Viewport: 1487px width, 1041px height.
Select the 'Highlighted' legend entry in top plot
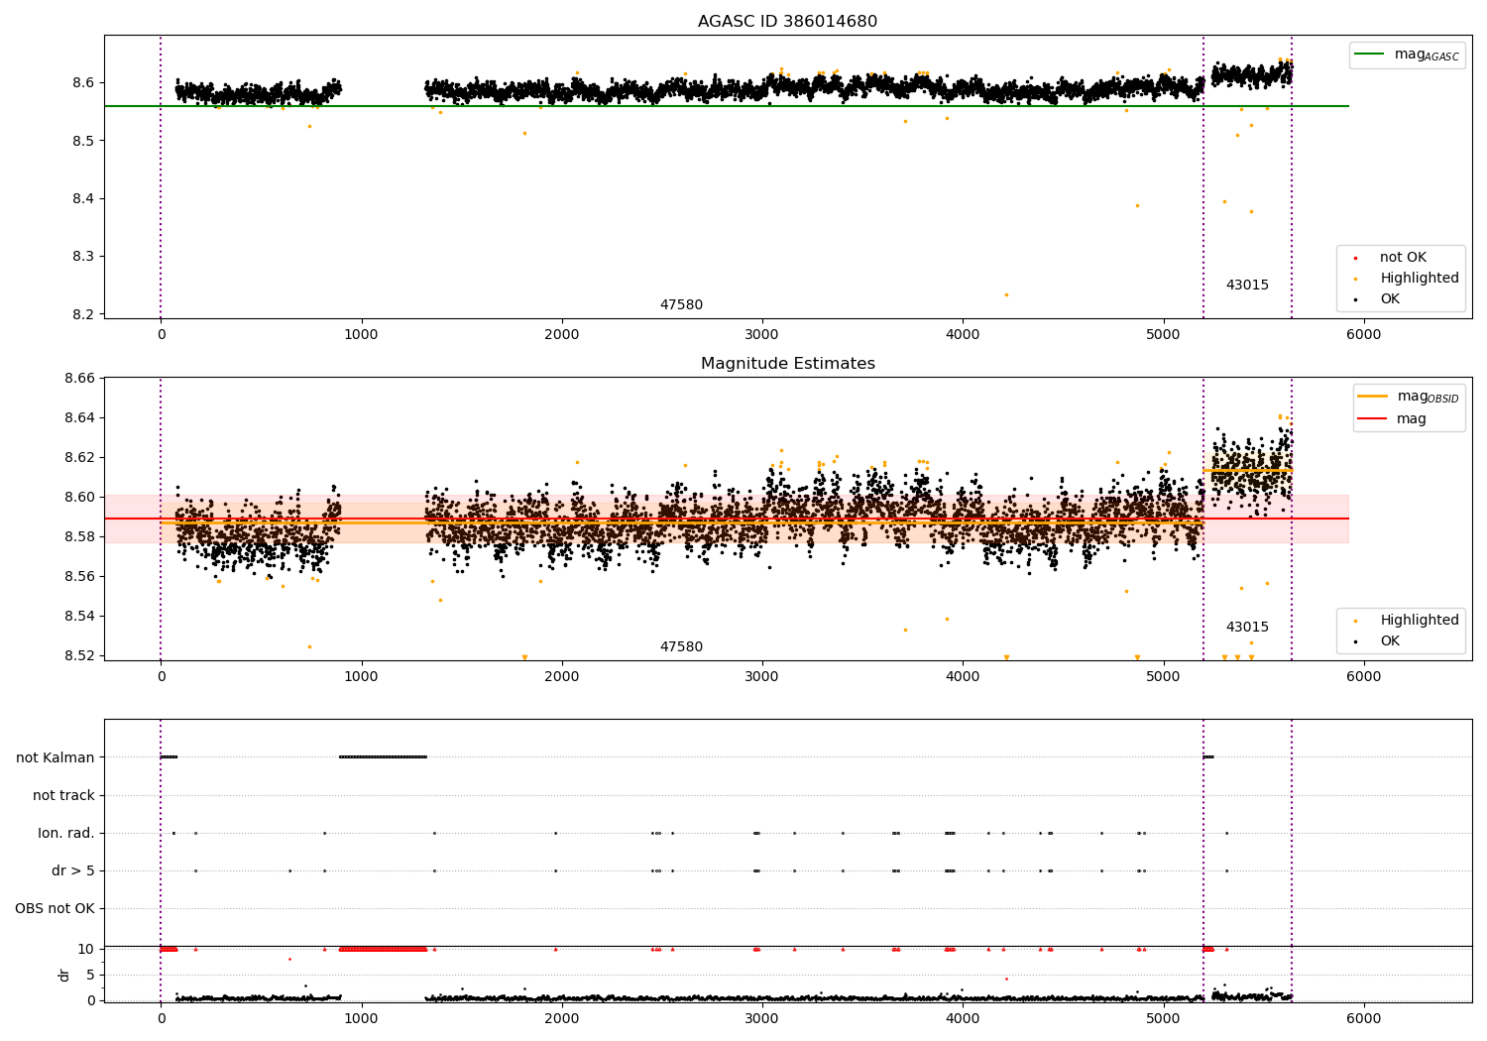click(x=1419, y=279)
